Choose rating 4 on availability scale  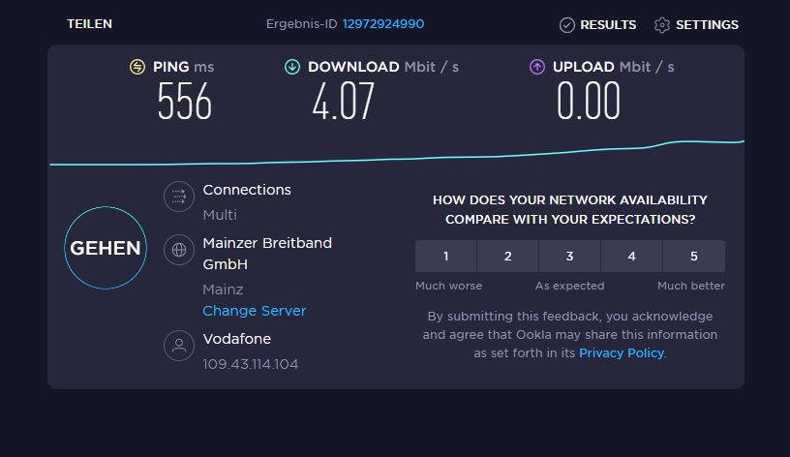632,257
